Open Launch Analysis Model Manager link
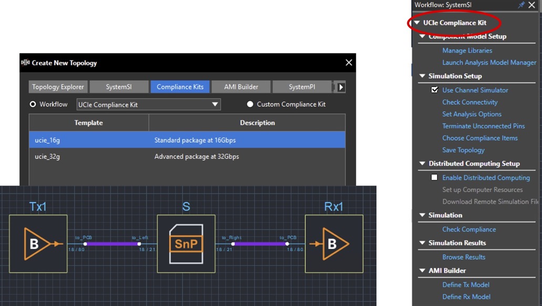 (x=489, y=62)
